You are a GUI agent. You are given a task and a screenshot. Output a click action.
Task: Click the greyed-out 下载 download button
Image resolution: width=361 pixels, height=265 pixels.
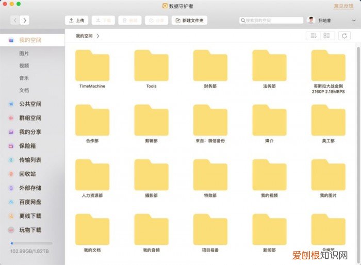tap(103, 21)
